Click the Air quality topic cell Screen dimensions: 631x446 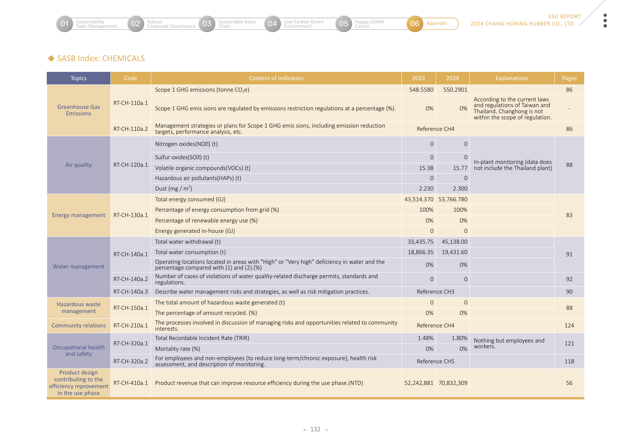[78, 165]
